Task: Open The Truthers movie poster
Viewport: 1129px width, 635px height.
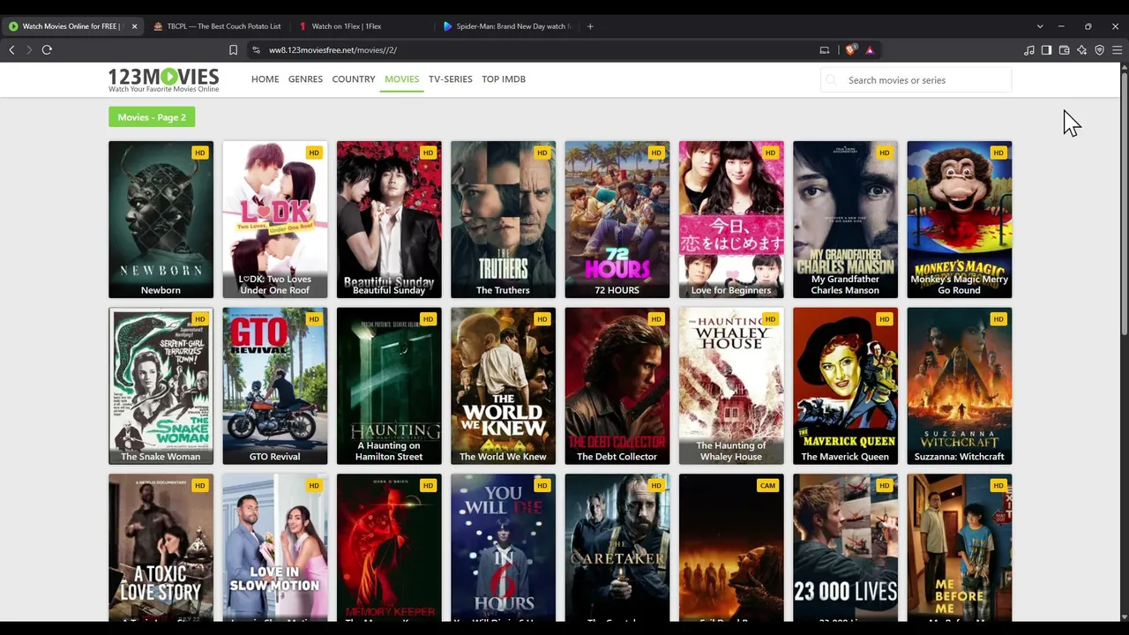Action: (x=503, y=220)
